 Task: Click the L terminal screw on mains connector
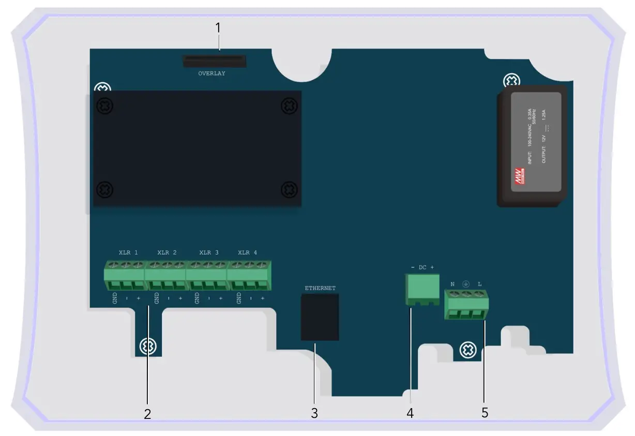[x=480, y=295]
